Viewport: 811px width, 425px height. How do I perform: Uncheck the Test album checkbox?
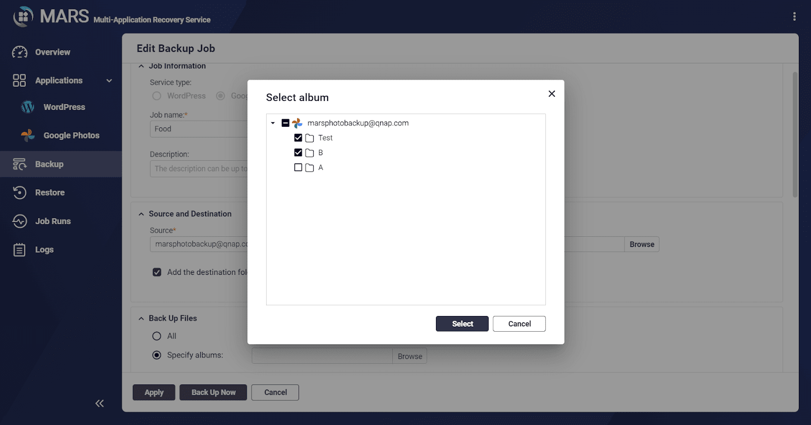[x=298, y=138]
